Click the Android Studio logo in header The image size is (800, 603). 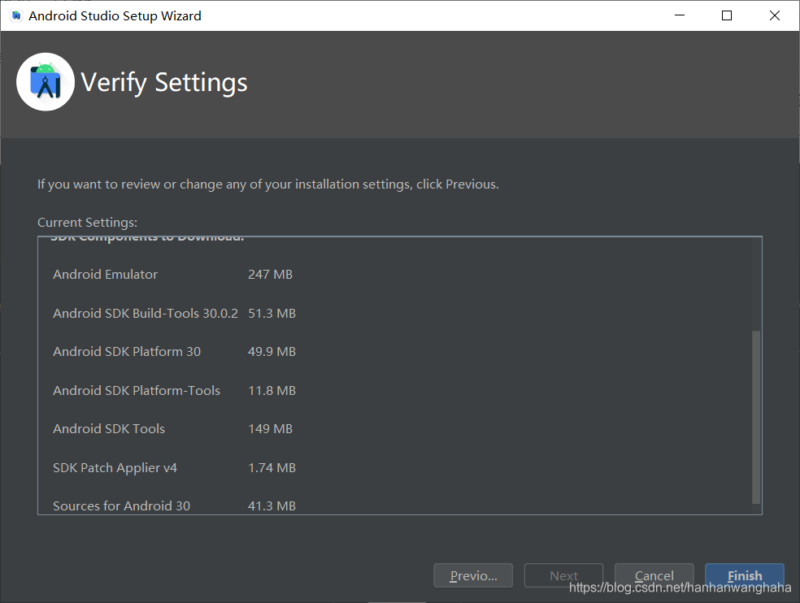(46, 81)
